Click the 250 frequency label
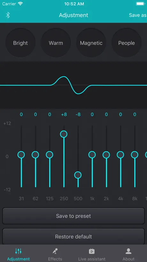 tap(64, 199)
